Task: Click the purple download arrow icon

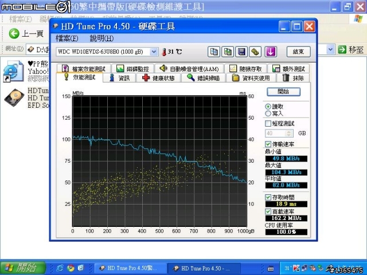Action: coord(271,52)
